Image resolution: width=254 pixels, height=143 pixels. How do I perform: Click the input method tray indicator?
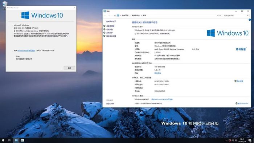pos(236,140)
